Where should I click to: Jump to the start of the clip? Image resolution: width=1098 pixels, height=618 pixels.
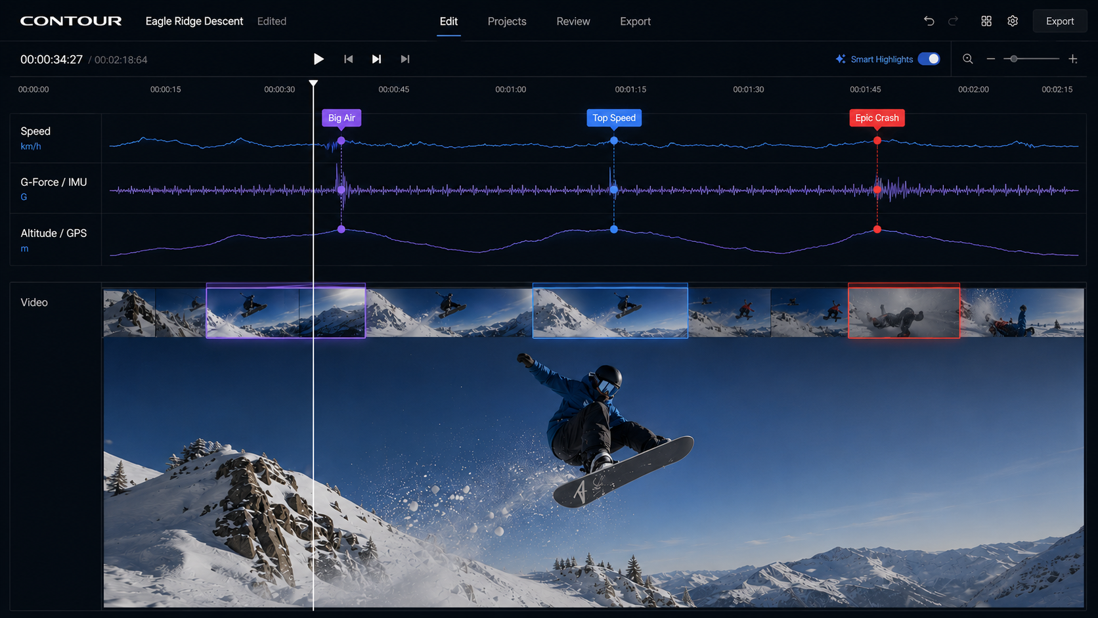pos(348,59)
